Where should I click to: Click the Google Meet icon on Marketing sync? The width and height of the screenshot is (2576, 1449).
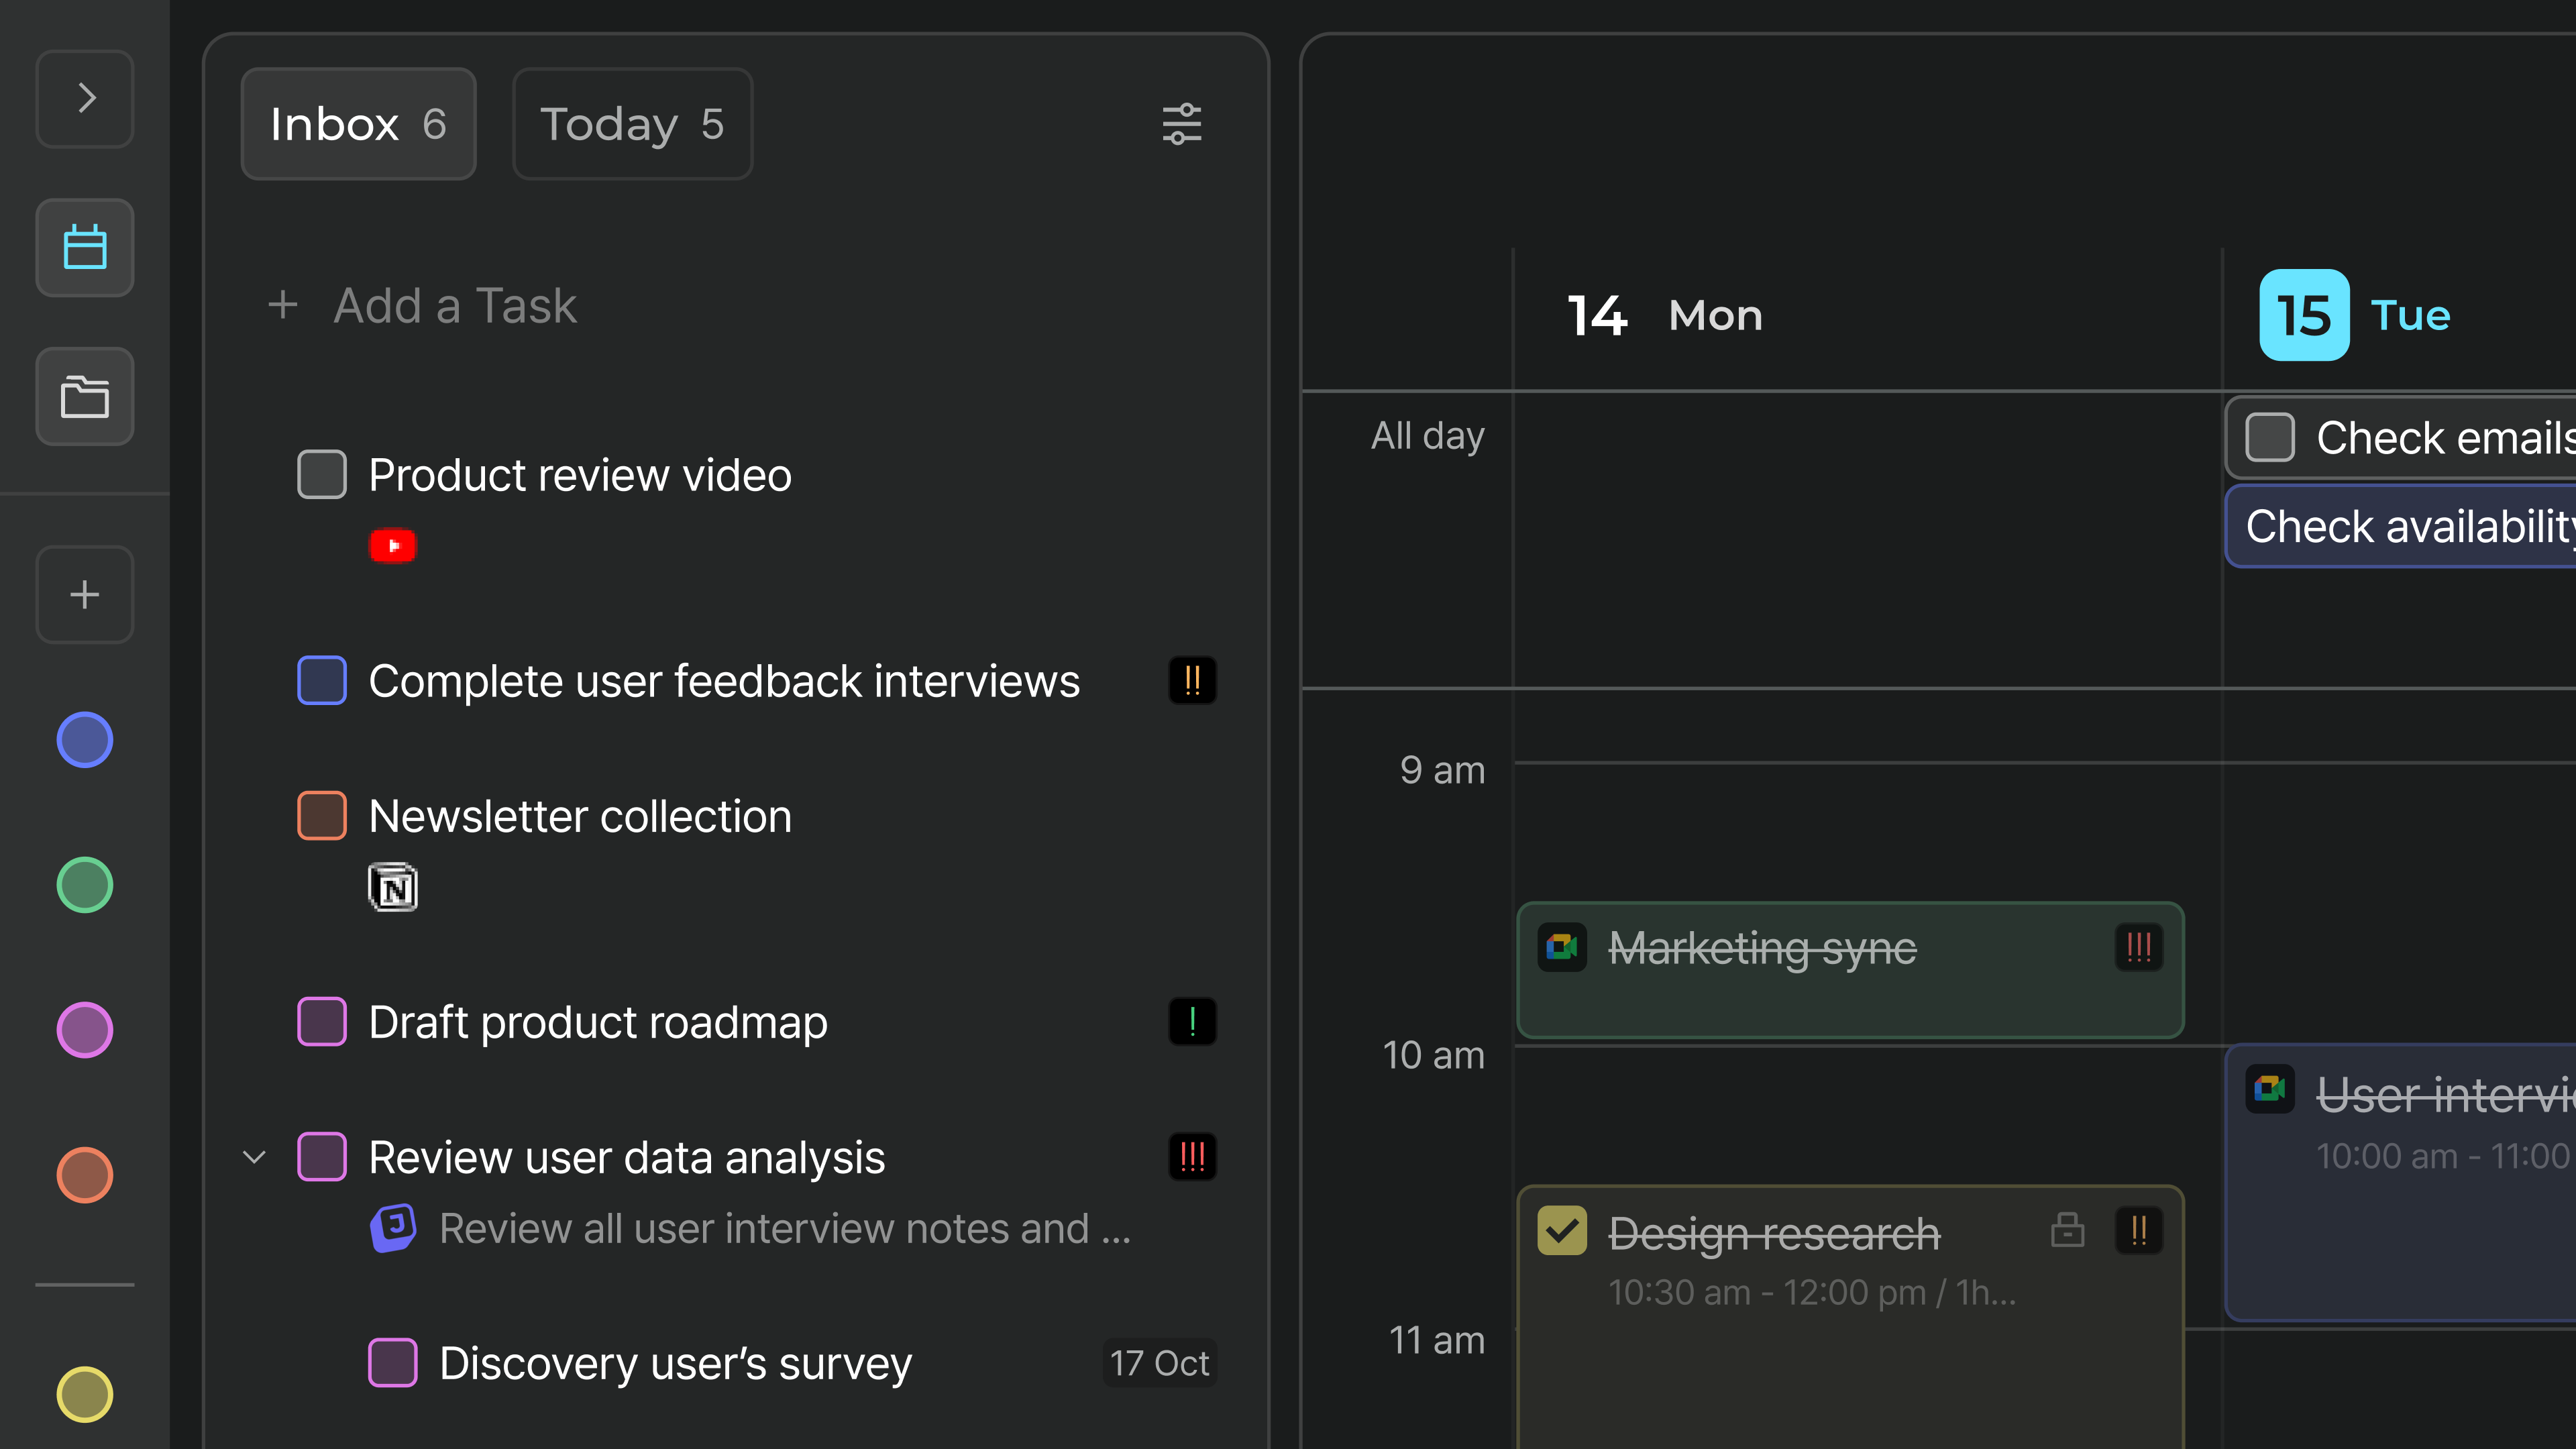click(1561, 947)
